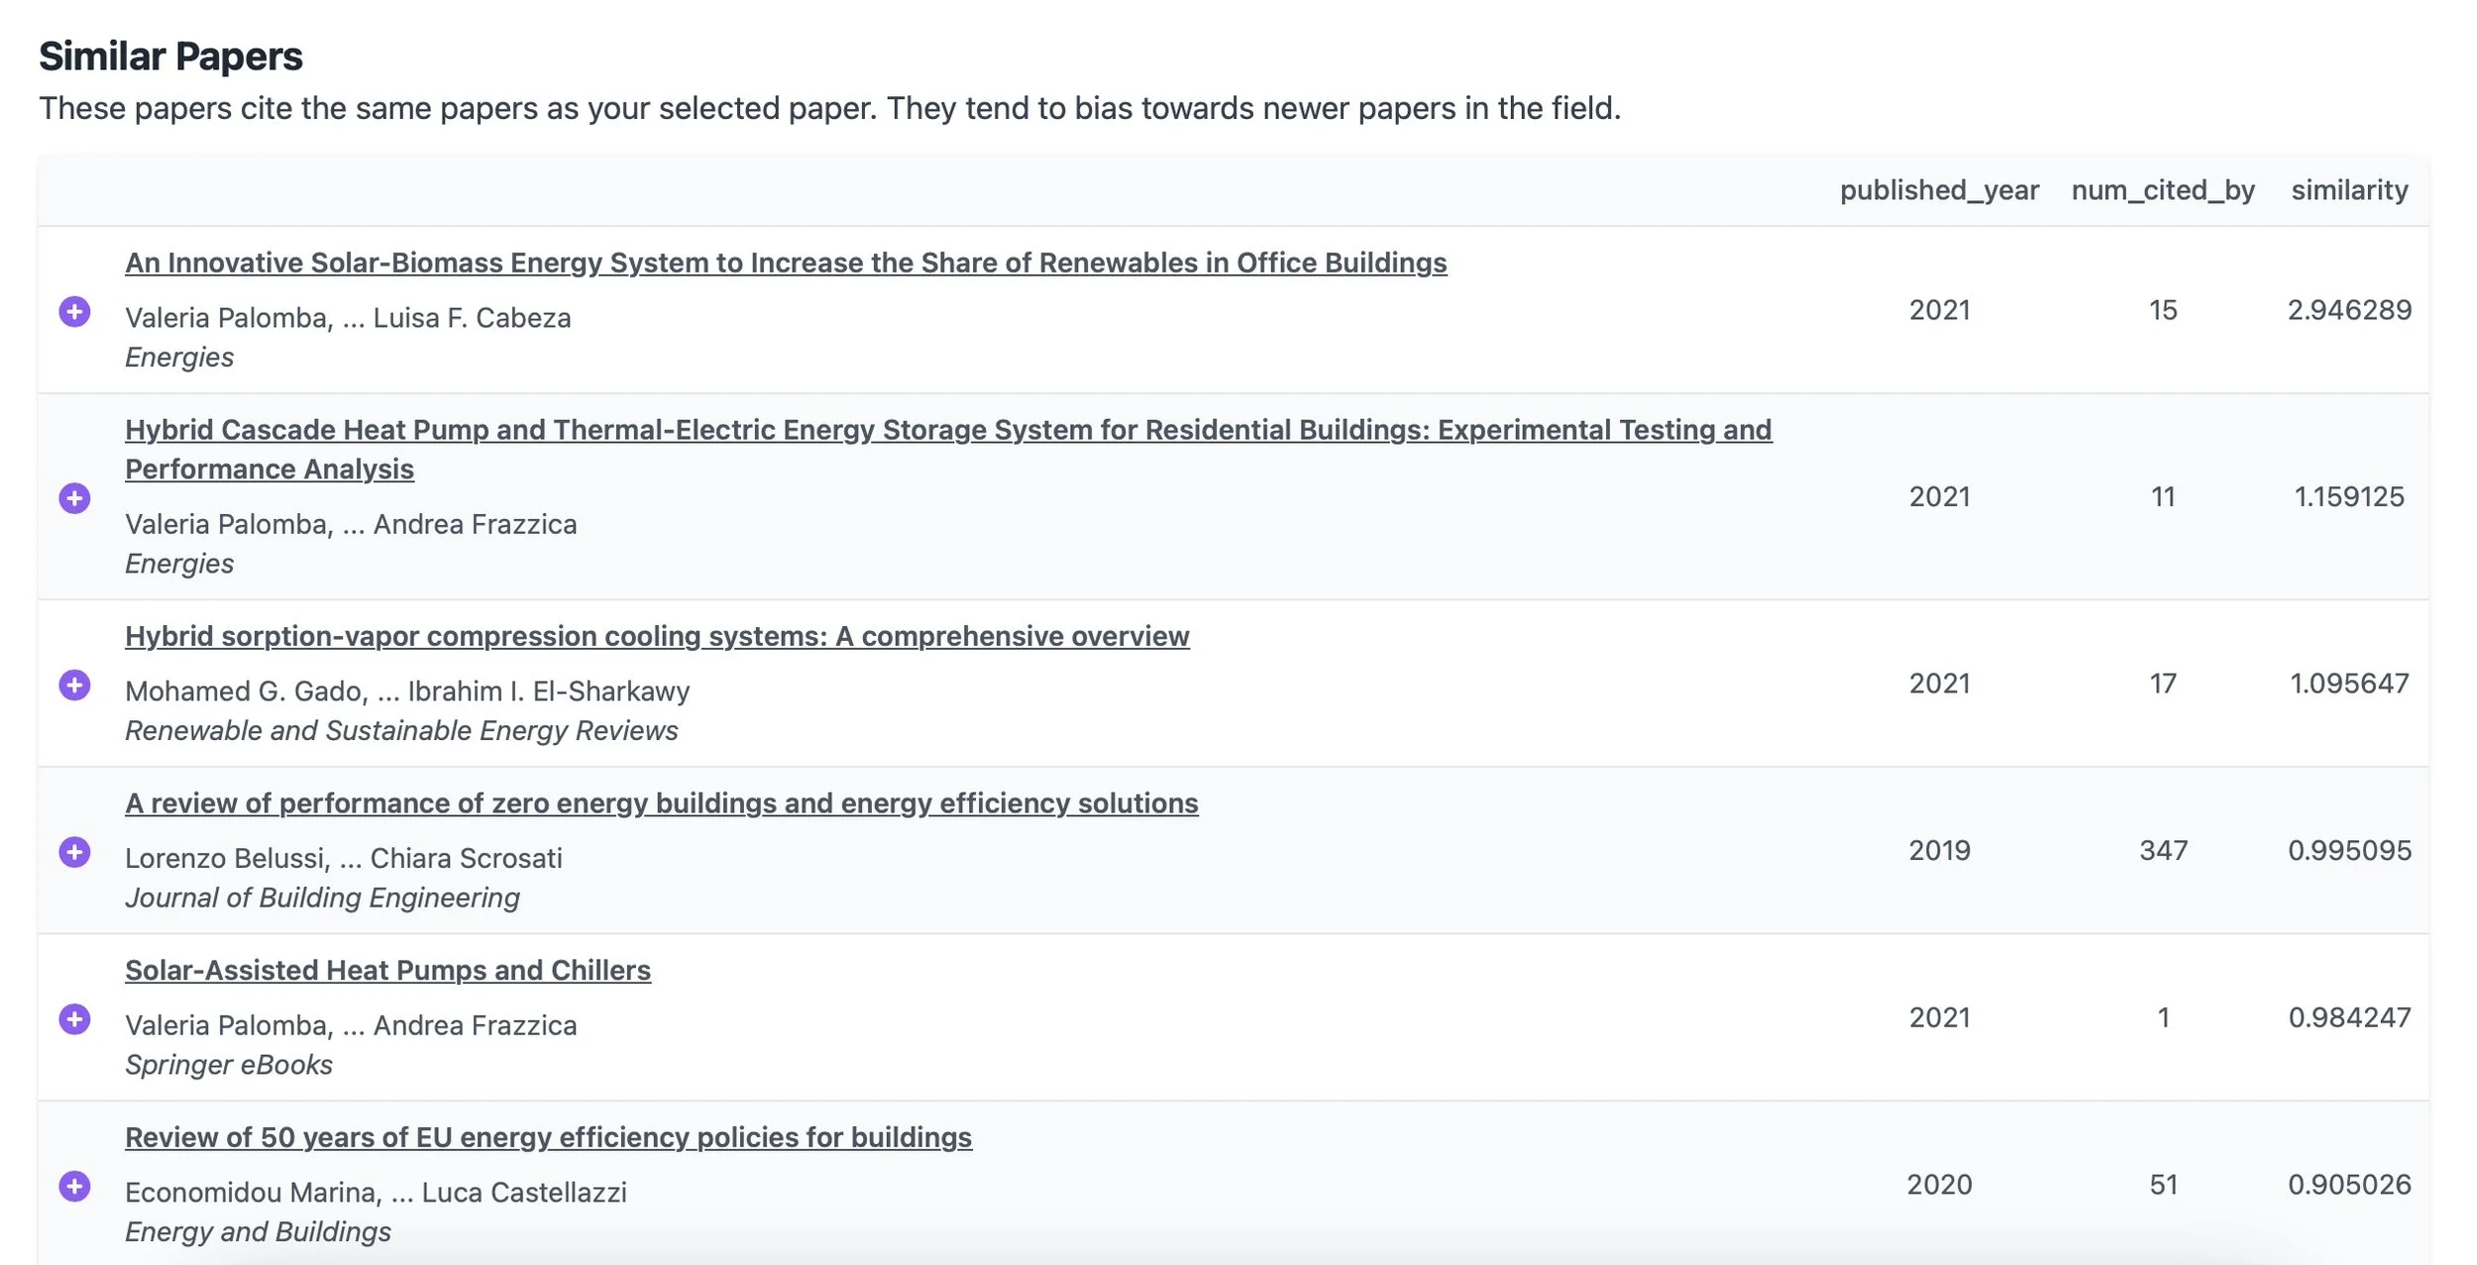Click the authors text 'Lorenzo Belussi, ... Chiara Scrosati'
Screen dimensions: 2477x1265
point(344,858)
